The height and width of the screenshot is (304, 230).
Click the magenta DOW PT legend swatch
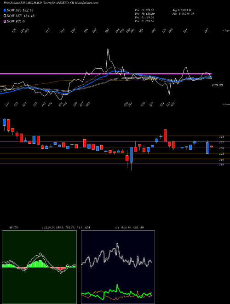[5, 21]
